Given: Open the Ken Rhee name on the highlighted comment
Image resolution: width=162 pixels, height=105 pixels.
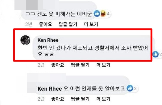Looking at the screenshot, I should click(x=48, y=40).
